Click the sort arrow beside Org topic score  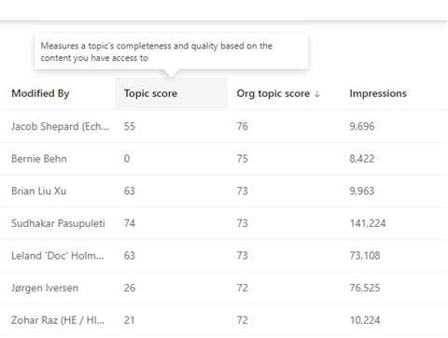pyautogui.click(x=317, y=94)
